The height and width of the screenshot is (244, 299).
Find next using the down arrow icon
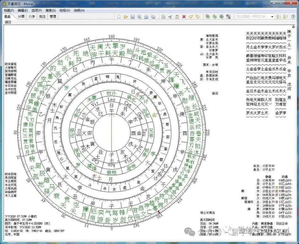278,17
